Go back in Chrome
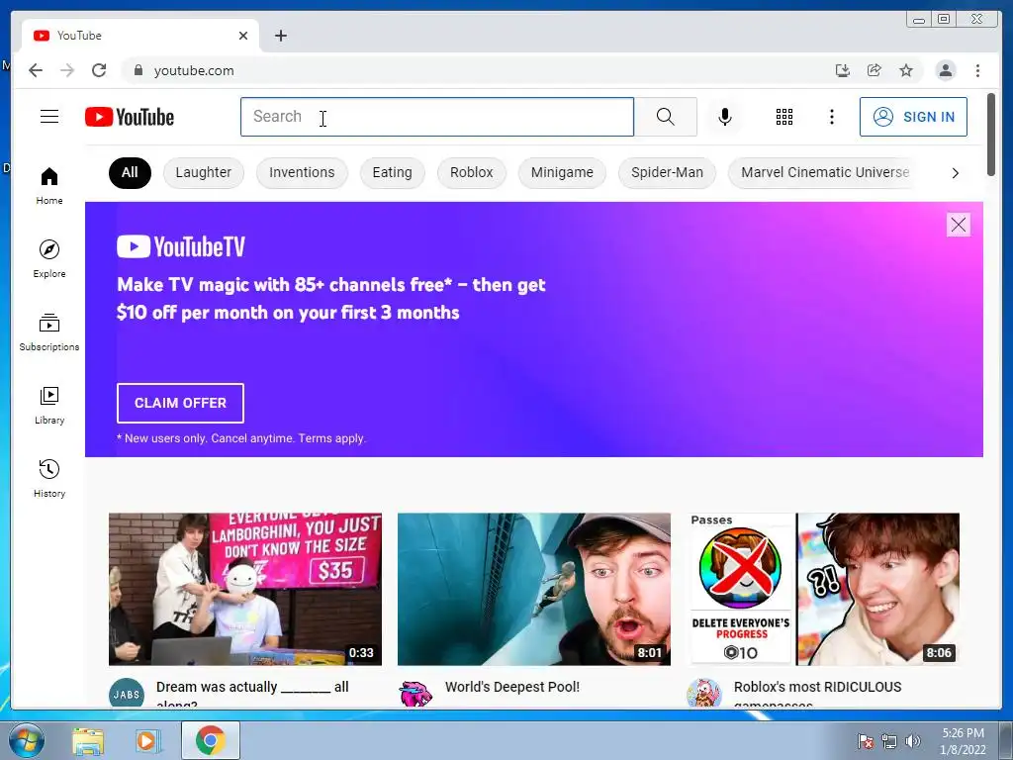Image resolution: width=1013 pixels, height=760 pixels. pos(36,70)
